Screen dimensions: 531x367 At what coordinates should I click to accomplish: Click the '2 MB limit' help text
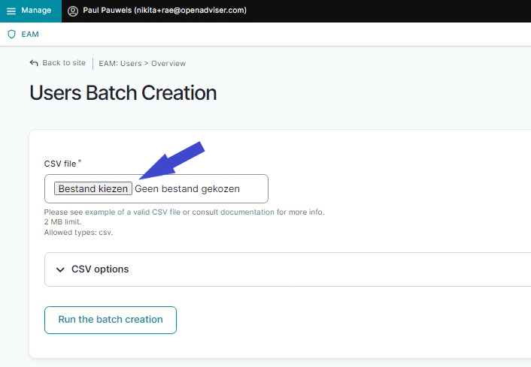point(62,222)
